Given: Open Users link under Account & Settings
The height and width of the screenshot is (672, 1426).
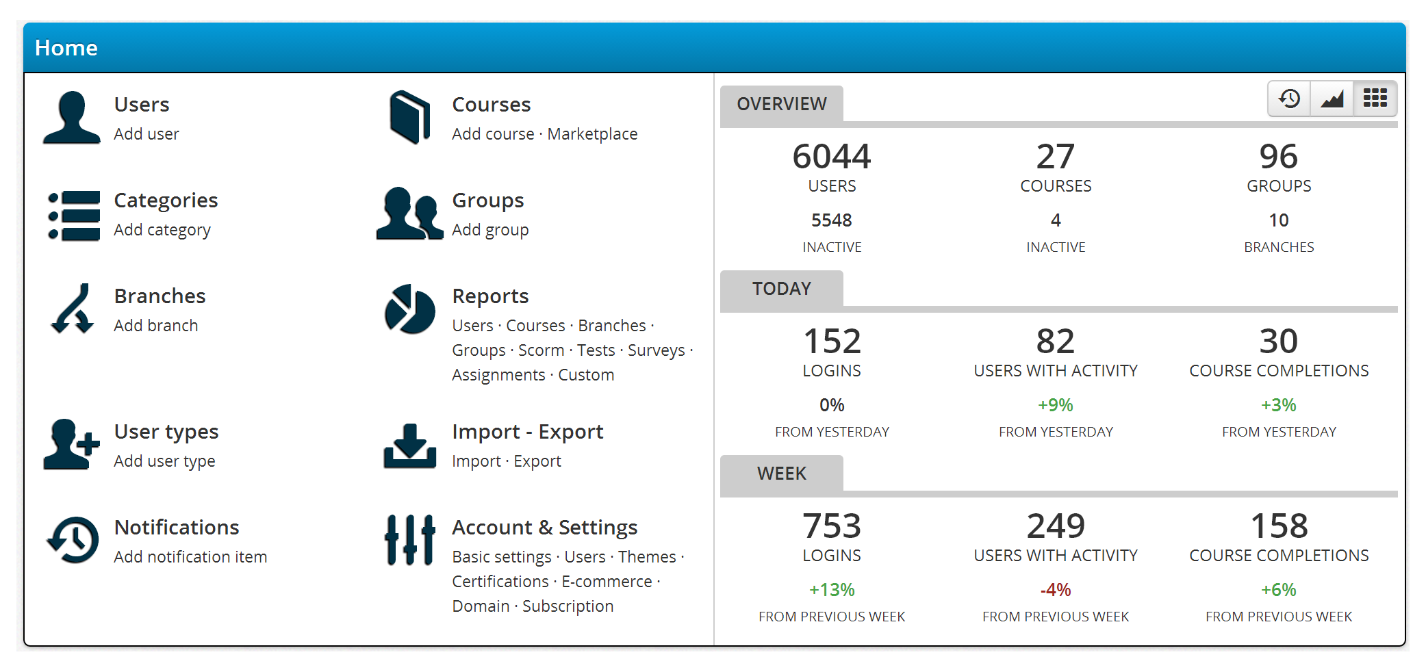Looking at the screenshot, I should coord(585,557).
